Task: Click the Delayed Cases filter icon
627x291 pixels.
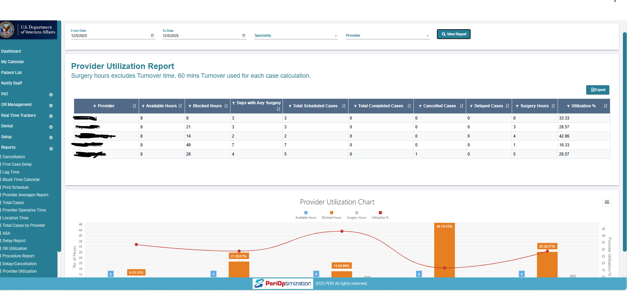Action: pyautogui.click(x=471, y=106)
